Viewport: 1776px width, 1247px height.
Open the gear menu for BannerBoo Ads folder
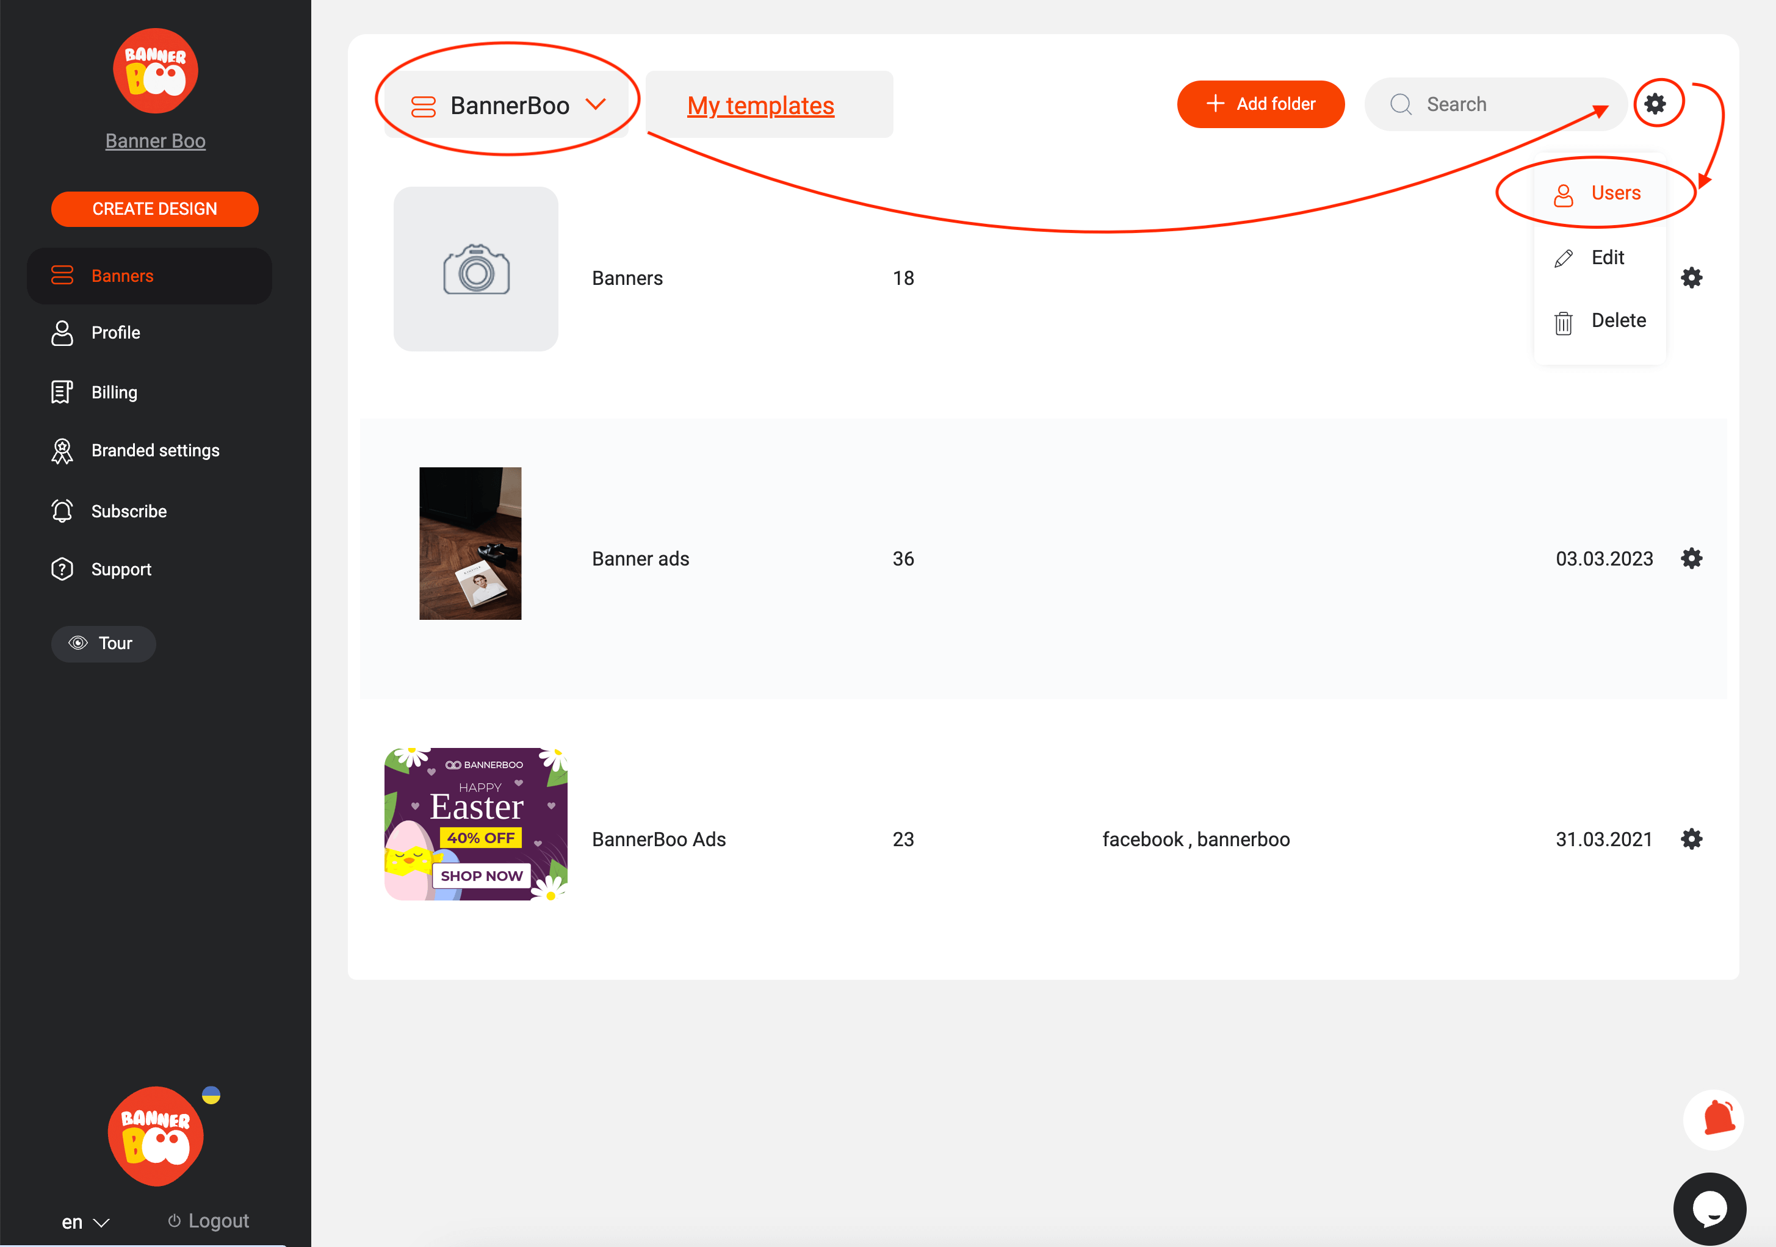pos(1692,839)
